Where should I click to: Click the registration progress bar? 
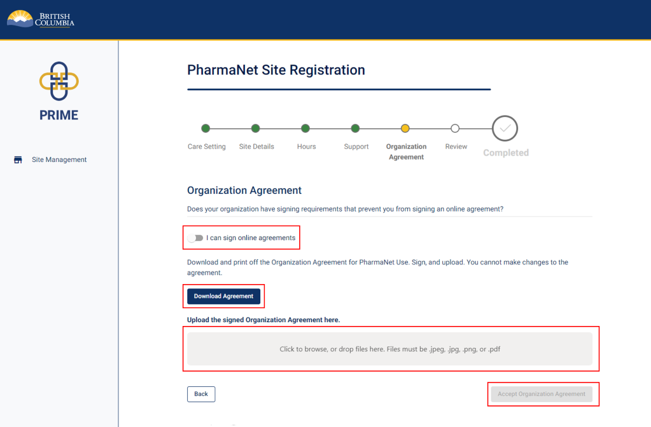tap(355, 128)
